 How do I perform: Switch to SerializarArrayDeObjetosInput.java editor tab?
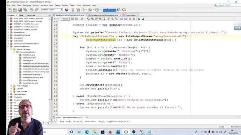[104, 15]
